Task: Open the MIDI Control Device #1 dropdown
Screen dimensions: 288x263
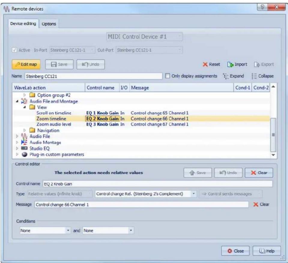Action: click(x=144, y=37)
